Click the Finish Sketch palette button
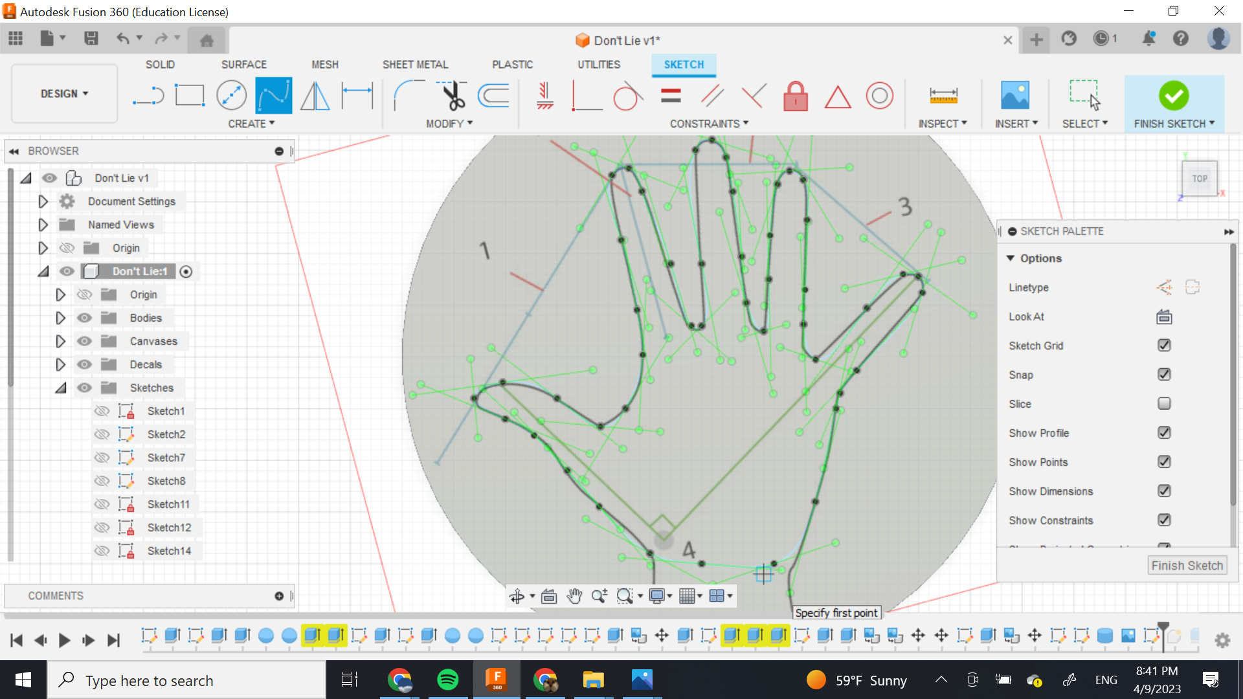 [x=1187, y=565]
